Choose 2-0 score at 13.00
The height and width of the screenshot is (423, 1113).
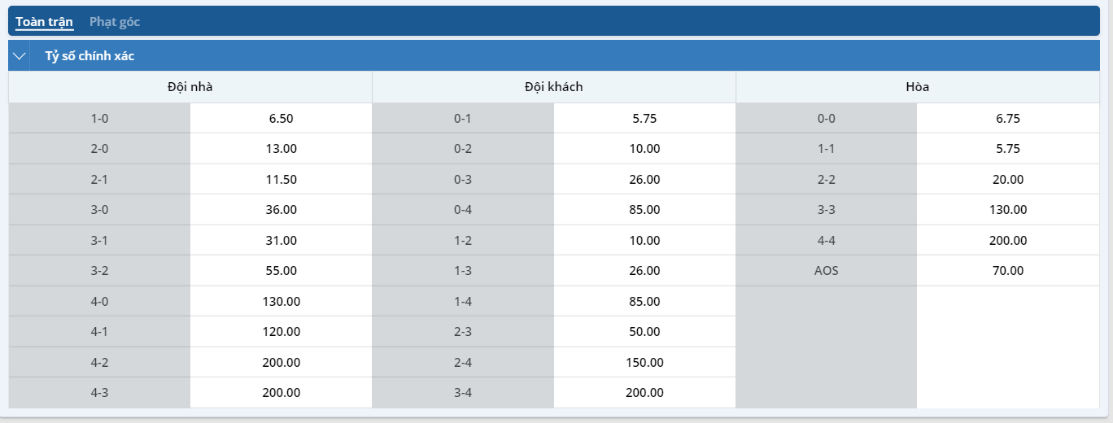281,149
